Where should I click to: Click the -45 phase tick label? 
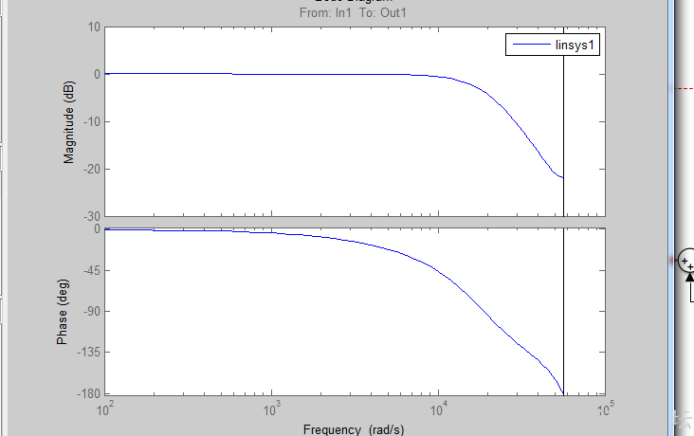tap(90, 270)
